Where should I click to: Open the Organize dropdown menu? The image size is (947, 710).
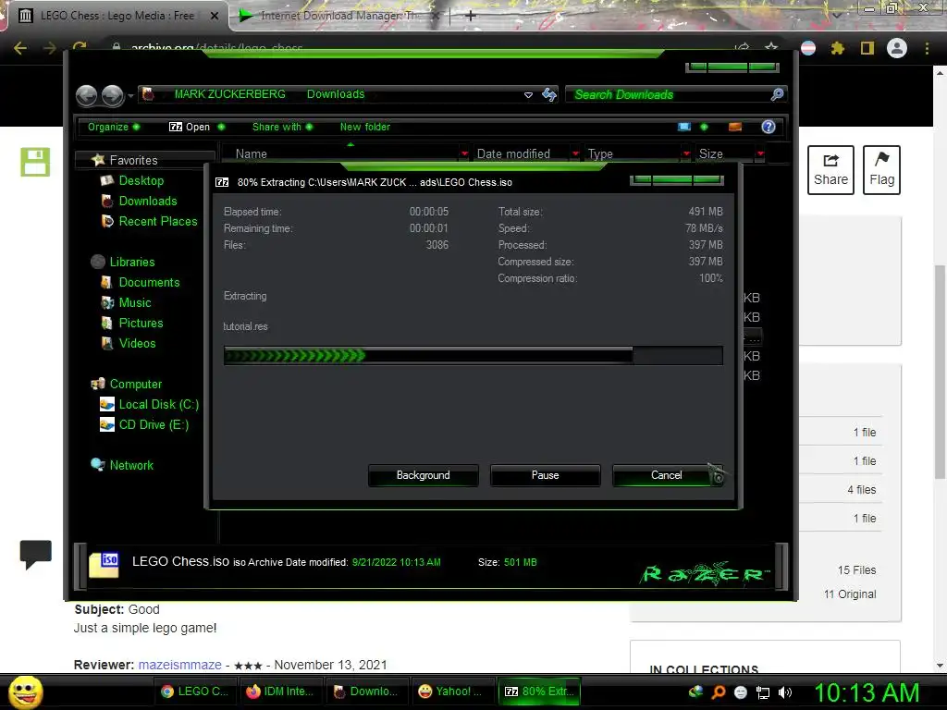[114, 127]
